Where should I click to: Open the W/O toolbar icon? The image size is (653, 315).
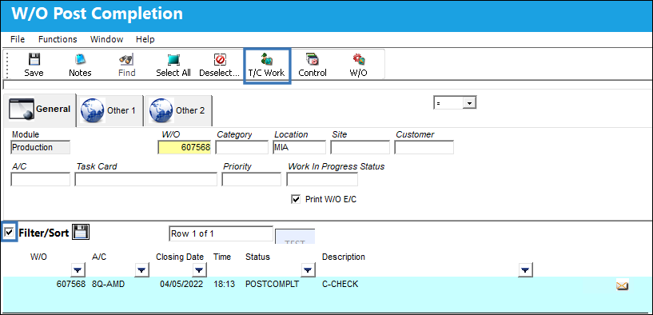tap(358, 66)
